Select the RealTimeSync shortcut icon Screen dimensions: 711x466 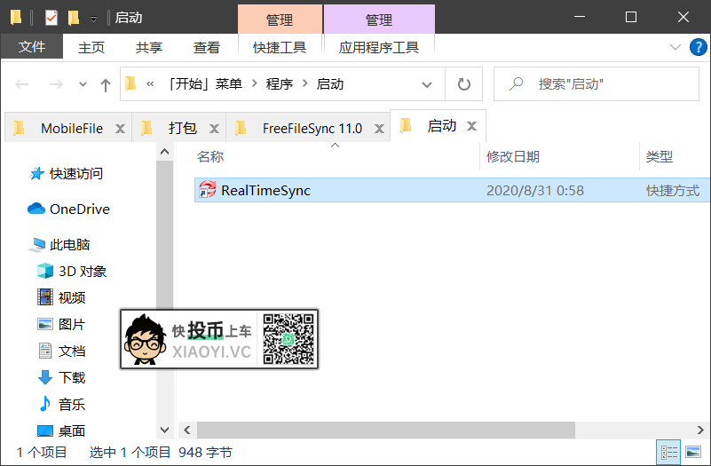[x=208, y=189]
